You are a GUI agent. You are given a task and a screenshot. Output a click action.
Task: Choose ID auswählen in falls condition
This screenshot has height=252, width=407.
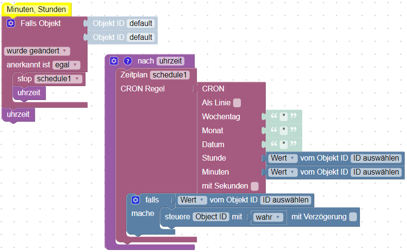coord(286,200)
